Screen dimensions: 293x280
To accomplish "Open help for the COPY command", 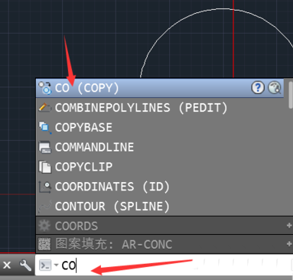I will (x=258, y=88).
